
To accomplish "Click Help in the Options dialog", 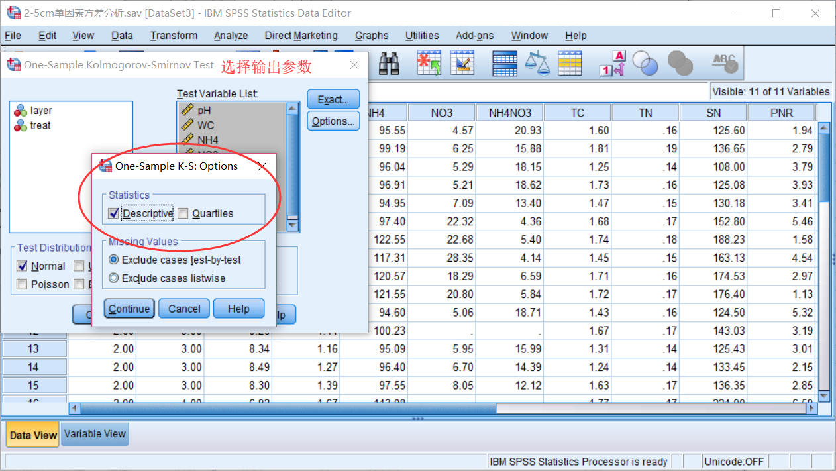I will click(x=238, y=309).
